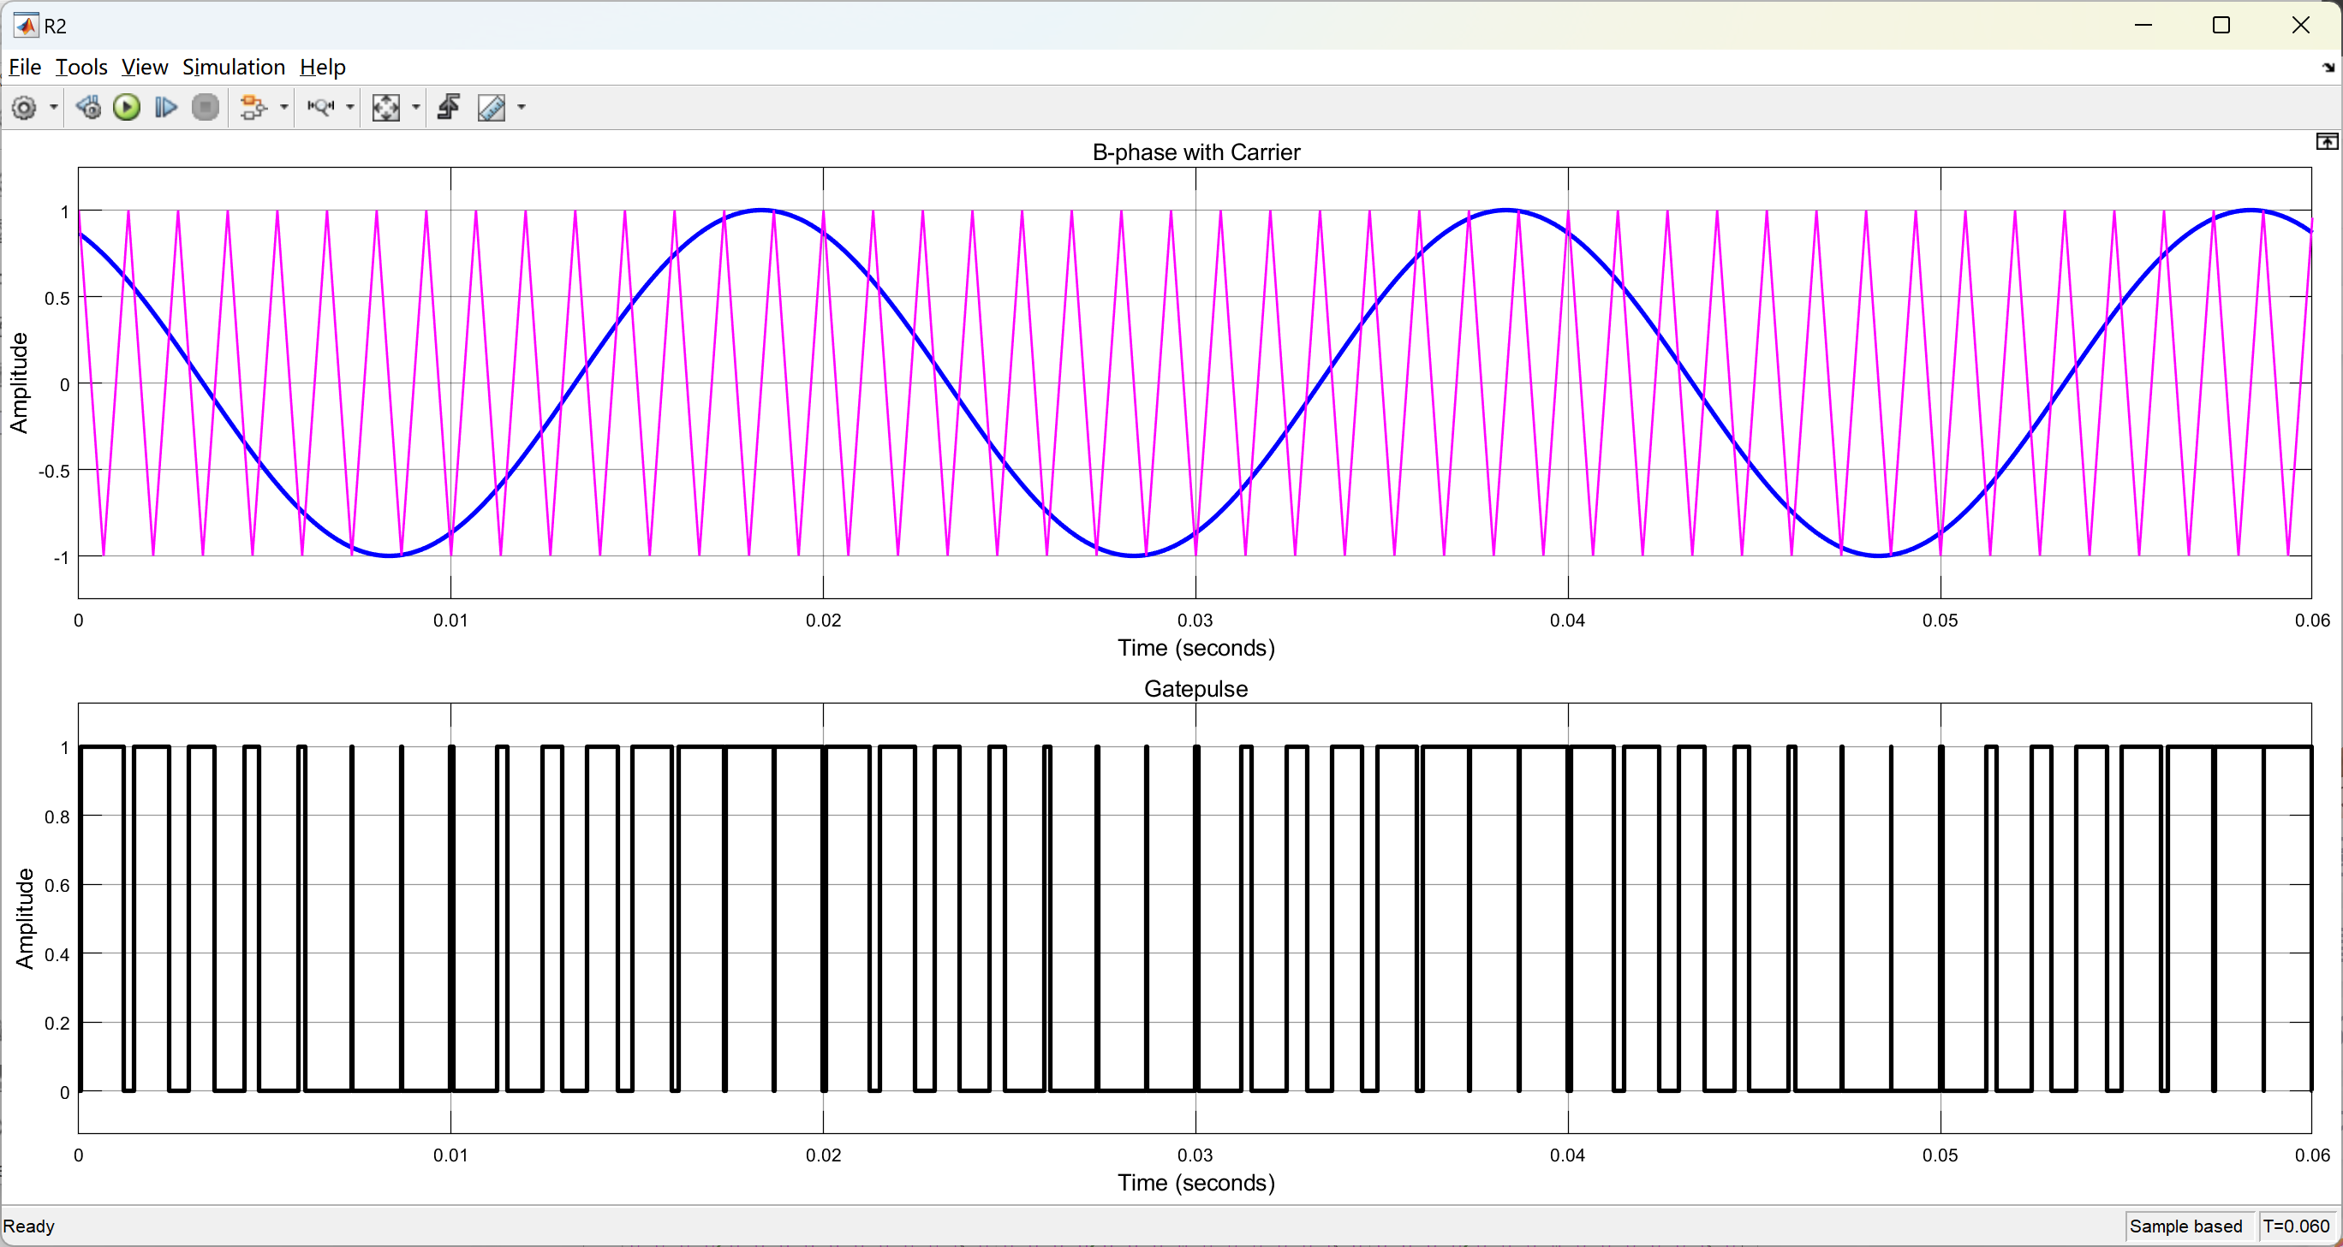Viewport: 2343px width, 1247px height.
Task: Open the Tools menu
Action: click(81, 68)
